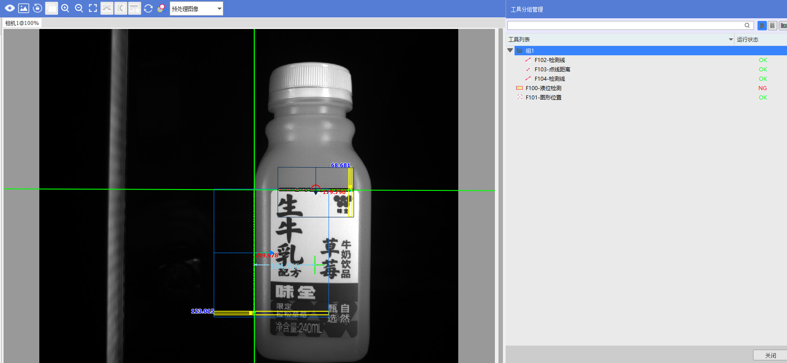The image size is (787, 363).
Task: Toggle the vertical curve profile icon
Action: click(x=121, y=8)
